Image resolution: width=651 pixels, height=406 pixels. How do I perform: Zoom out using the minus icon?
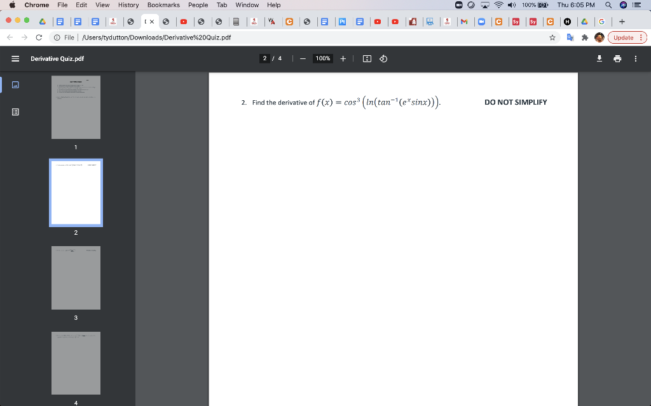303,58
